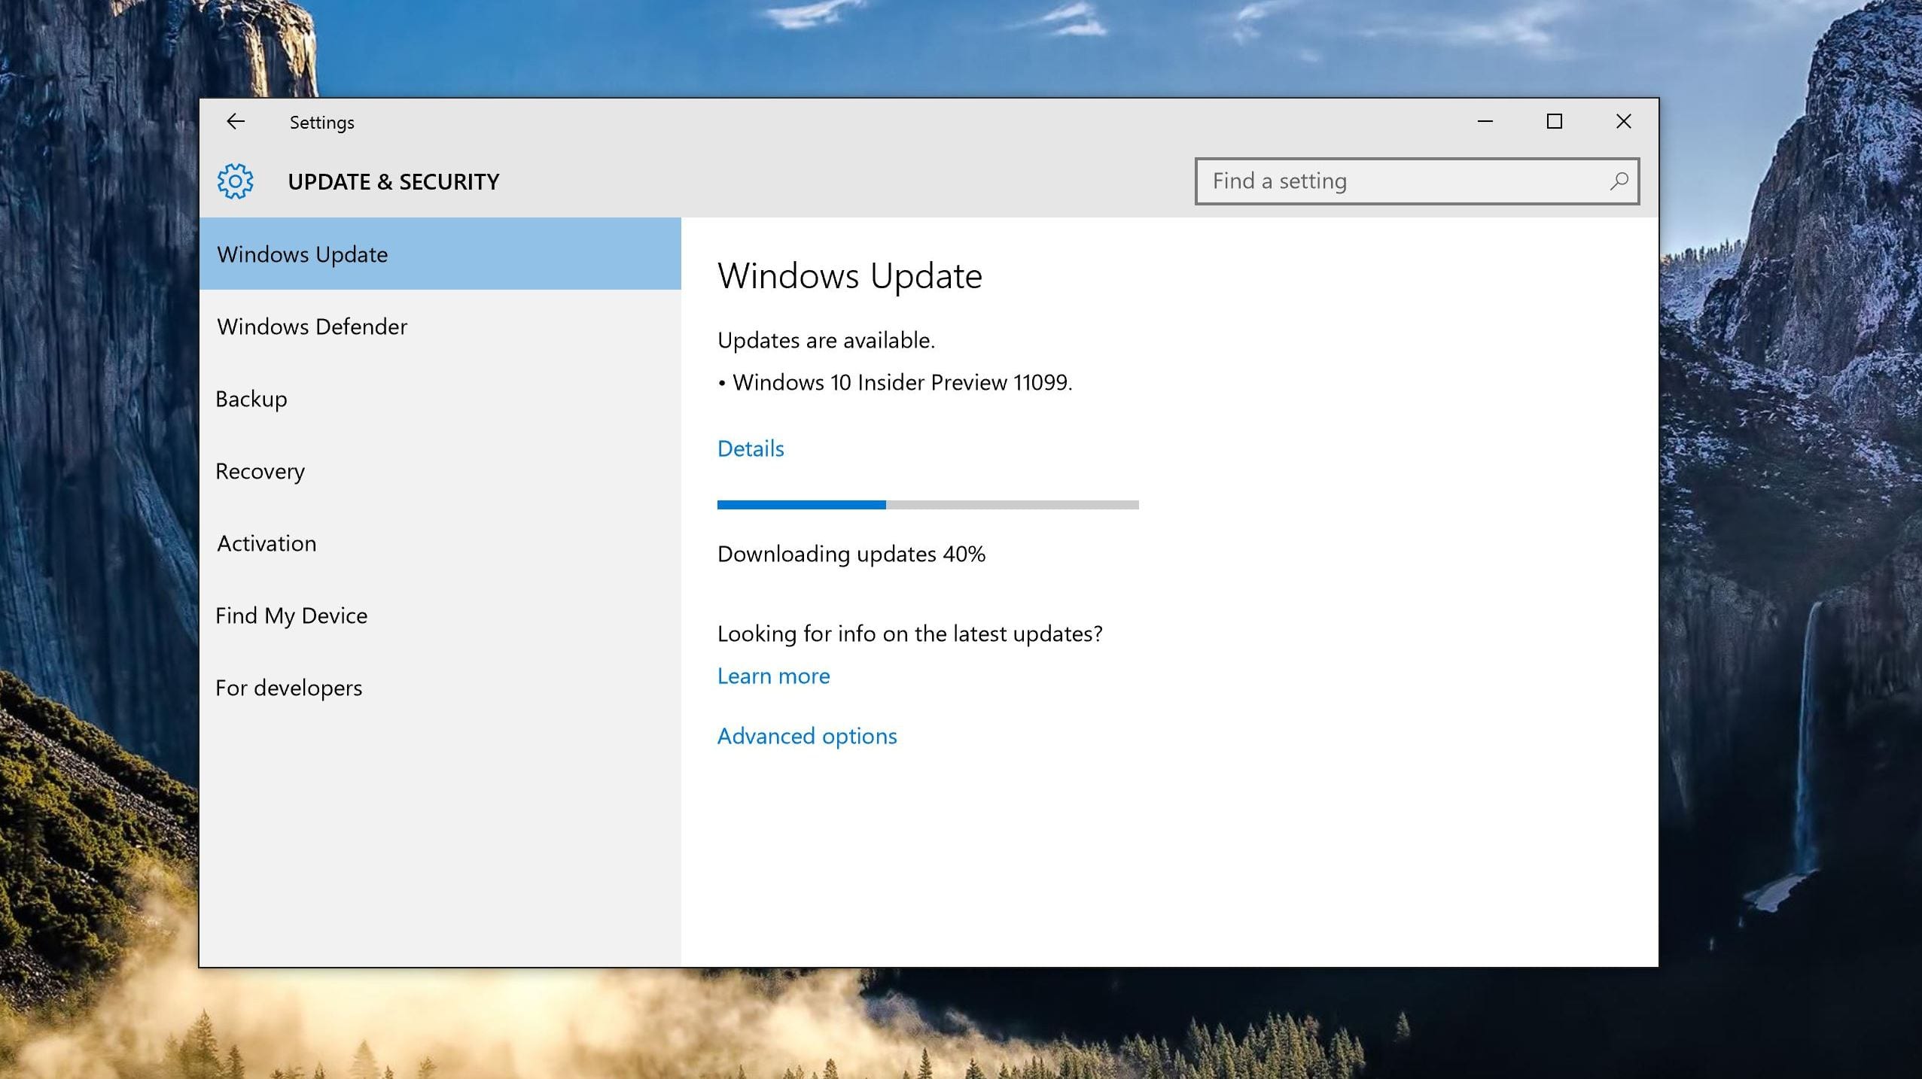Click the Downloading updates 40% text

click(851, 554)
